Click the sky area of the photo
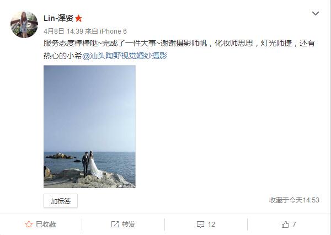 [89, 108]
